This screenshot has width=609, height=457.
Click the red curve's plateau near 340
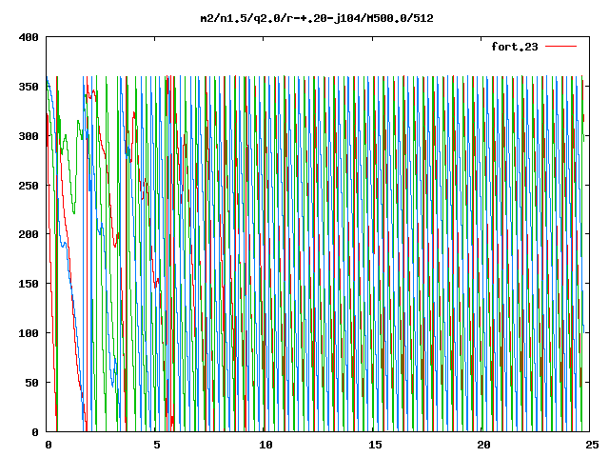tap(91, 94)
